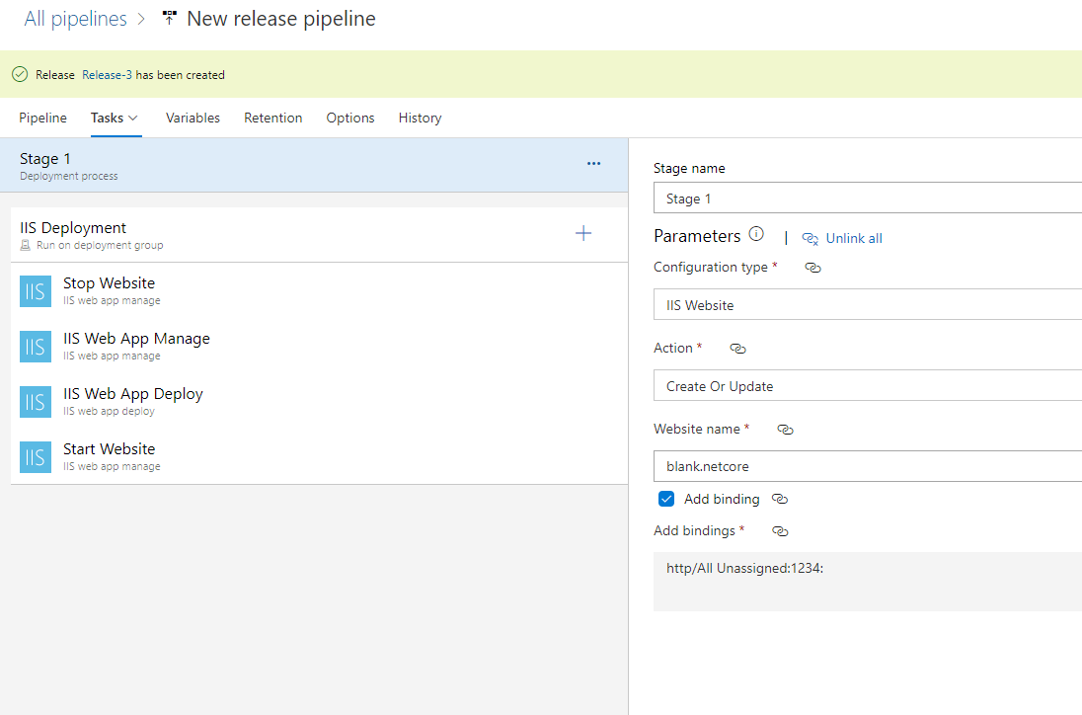The width and height of the screenshot is (1082, 715).
Task: Open Stage 1 more options menu
Action: coord(593,163)
